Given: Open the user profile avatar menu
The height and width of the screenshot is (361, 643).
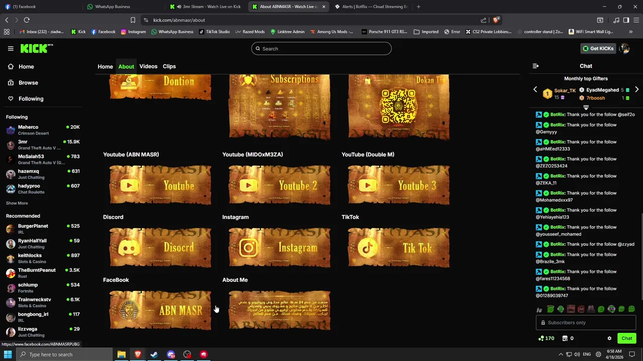Looking at the screenshot, I should 624,49.
